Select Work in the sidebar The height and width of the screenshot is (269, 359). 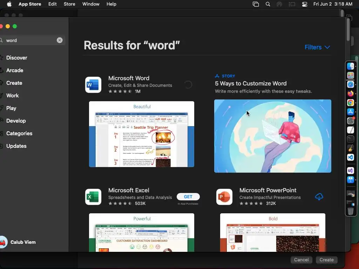(x=13, y=95)
